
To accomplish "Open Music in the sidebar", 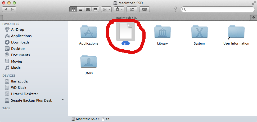I will 16,68.
